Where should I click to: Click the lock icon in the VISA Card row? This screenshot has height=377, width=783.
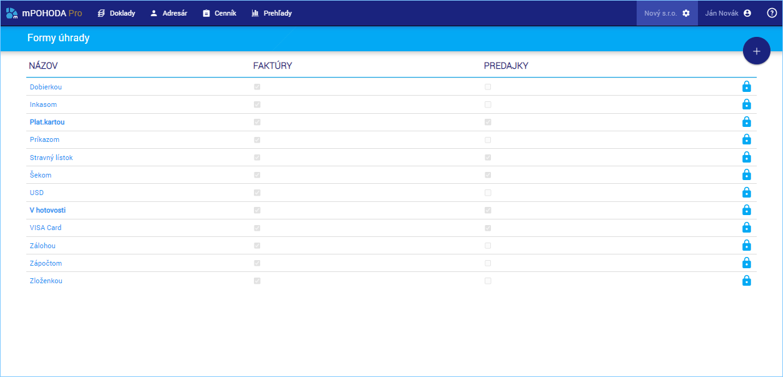click(x=746, y=227)
